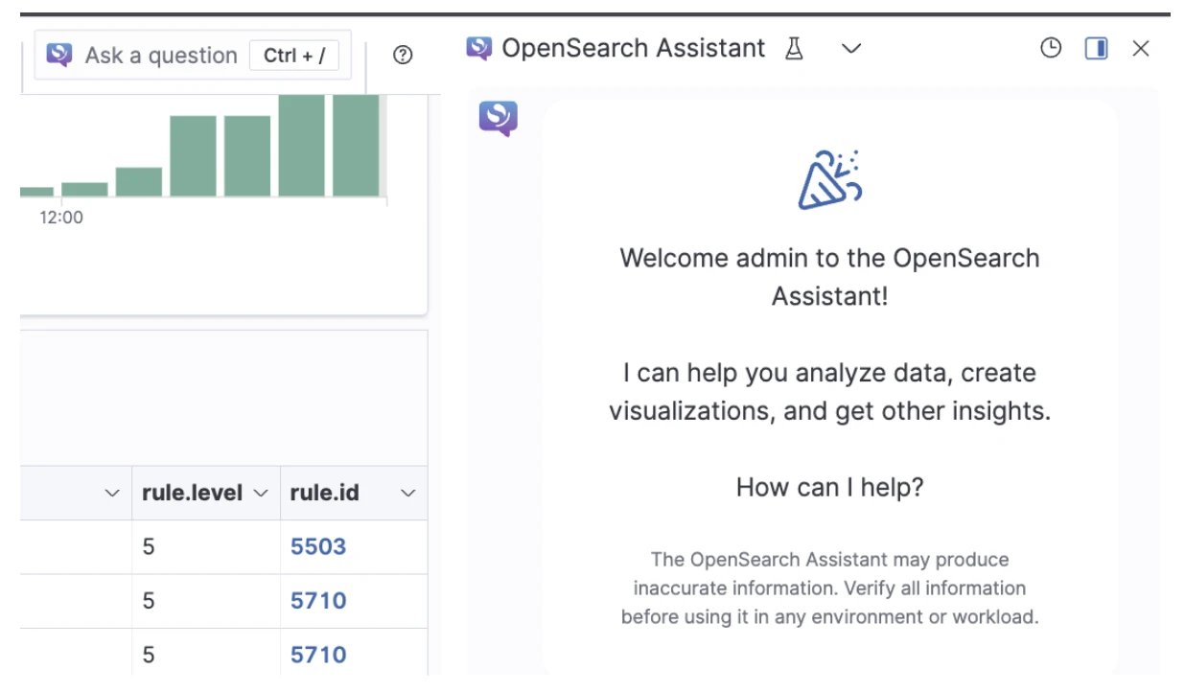Viewport: 1185px width, 692px height.
Task: Click the rule.id column header label
Action: 325,494
